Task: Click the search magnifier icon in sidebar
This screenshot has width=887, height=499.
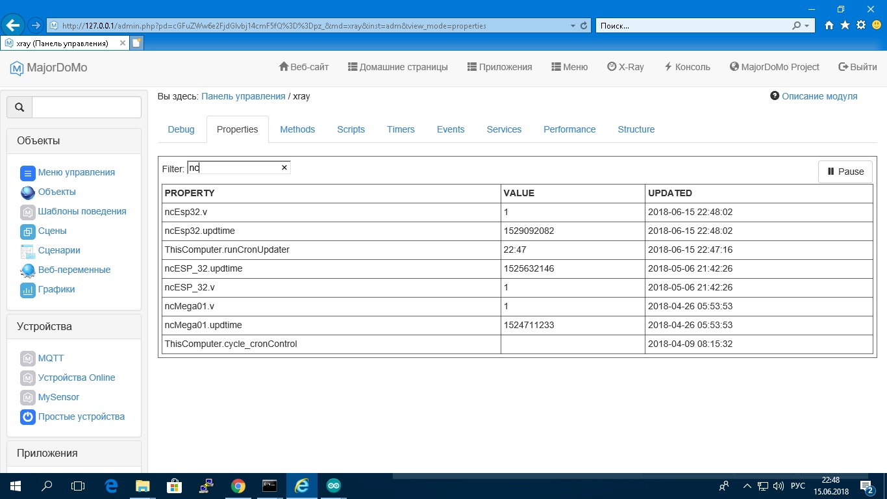Action: 19,107
